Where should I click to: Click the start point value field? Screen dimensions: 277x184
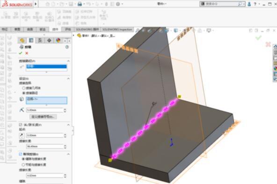click(45, 135)
